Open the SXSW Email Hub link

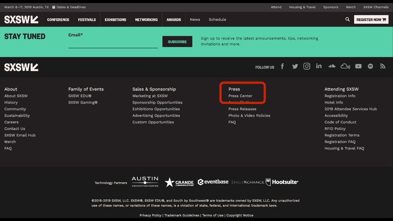click(x=20, y=135)
